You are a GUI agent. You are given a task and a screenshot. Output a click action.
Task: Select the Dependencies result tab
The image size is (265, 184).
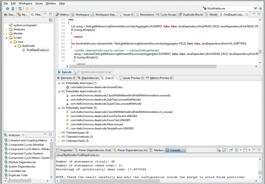(88, 78)
